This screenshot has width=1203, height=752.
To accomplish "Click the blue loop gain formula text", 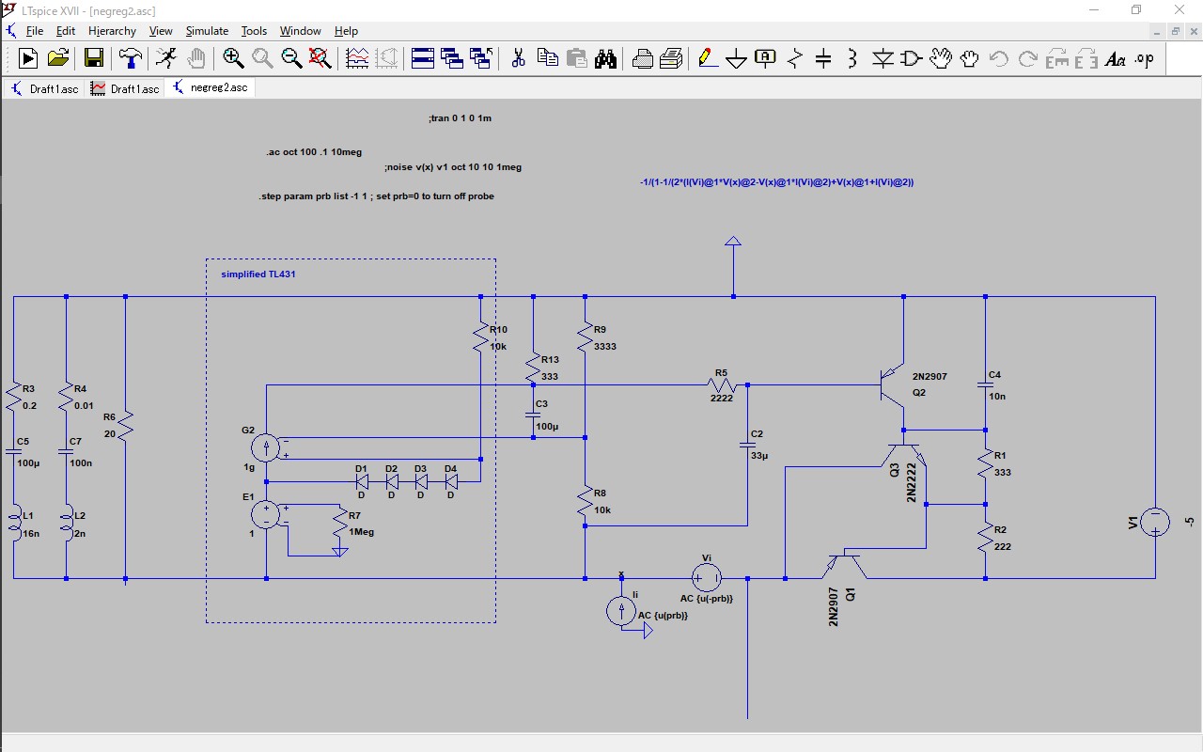I will click(x=777, y=182).
